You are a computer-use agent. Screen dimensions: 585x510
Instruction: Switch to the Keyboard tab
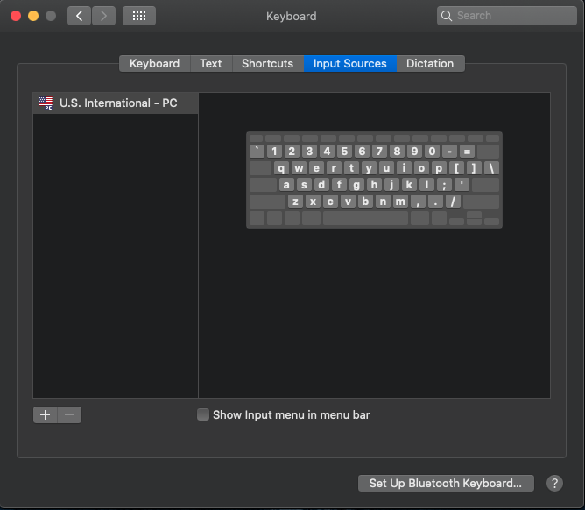pos(154,63)
